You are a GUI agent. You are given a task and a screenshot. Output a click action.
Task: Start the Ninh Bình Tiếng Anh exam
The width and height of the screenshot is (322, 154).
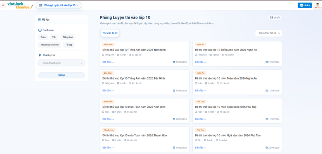point(108,62)
